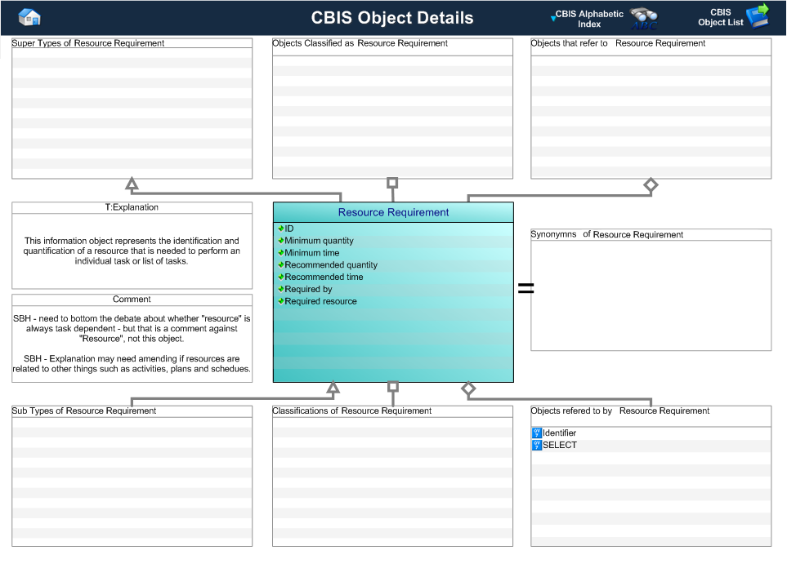Select the Minimum quantity attribute
Screen dimensions: 787x568
coord(319,241)
